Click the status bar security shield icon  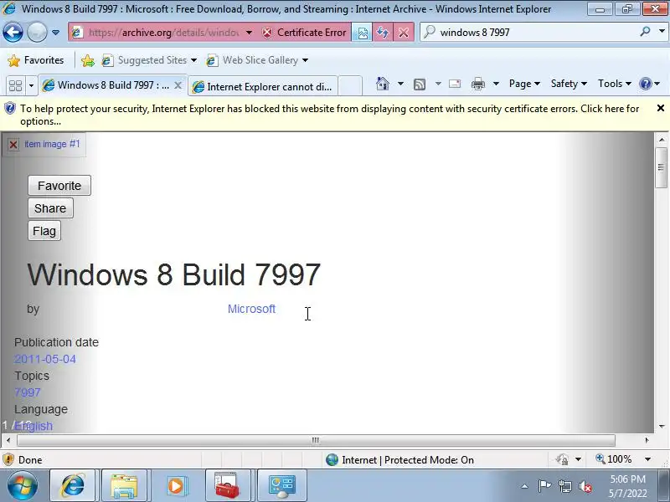[x=8, y=459]
